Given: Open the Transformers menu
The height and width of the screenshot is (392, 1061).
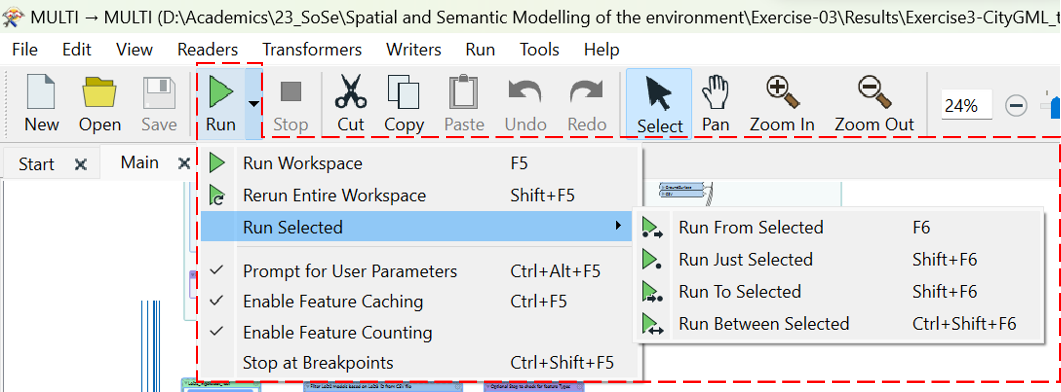Looking at the screenshot, I should coord(312,49).
